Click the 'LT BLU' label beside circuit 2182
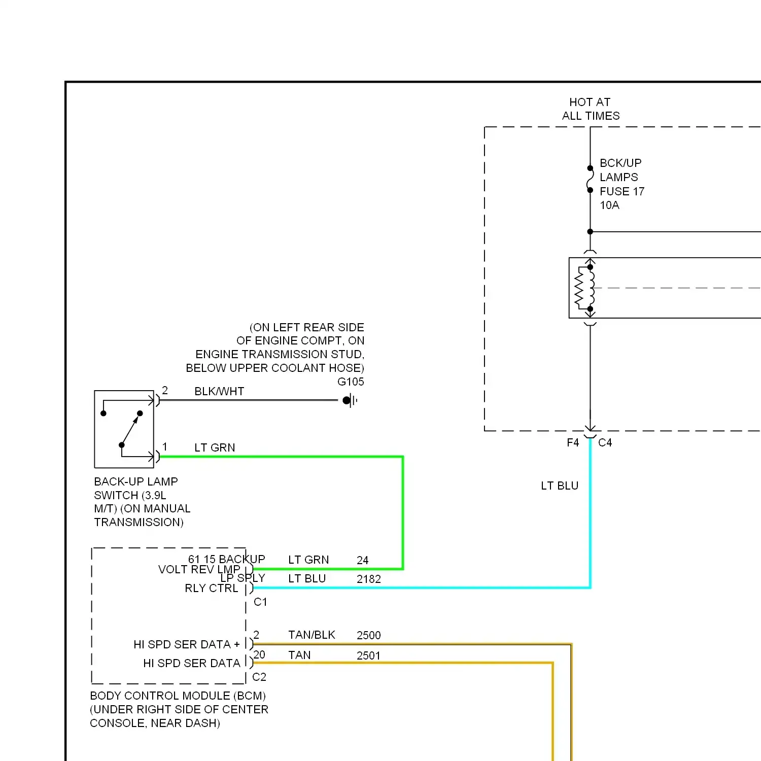Viewport: 761px width, 761px height. coord(307,578)
